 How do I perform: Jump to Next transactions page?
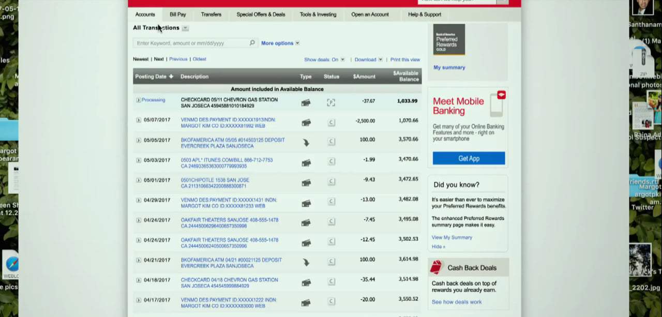click(x=159, y=59)
